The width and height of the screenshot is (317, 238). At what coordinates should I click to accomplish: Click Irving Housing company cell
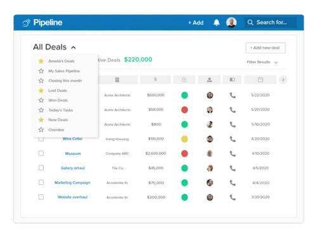(117, 139)
